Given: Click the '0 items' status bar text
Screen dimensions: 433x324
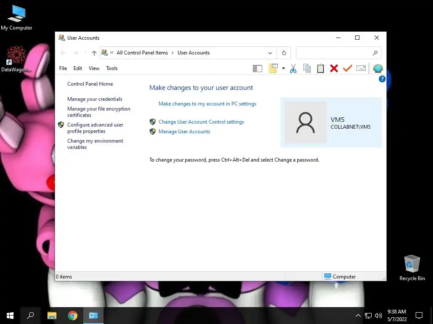Looking at the screenshot, I should click(x=64, y=277).
